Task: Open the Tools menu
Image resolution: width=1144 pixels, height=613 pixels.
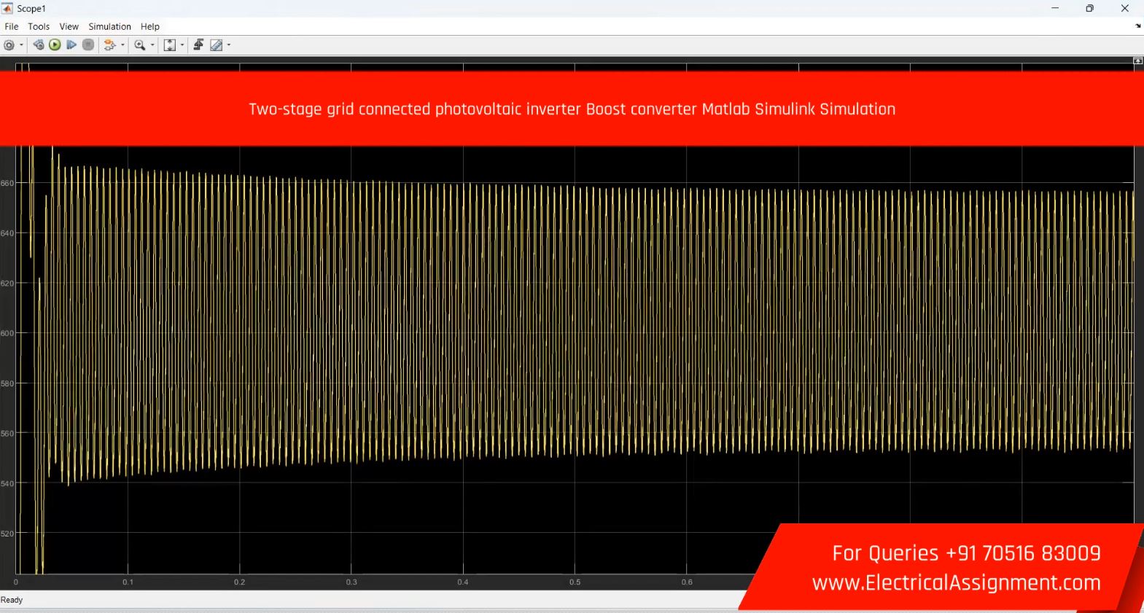Action: (39, 26)
